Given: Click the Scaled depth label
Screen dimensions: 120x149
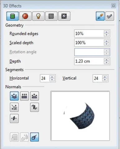Looking at the screenshot, I should (x=21, y=43).
